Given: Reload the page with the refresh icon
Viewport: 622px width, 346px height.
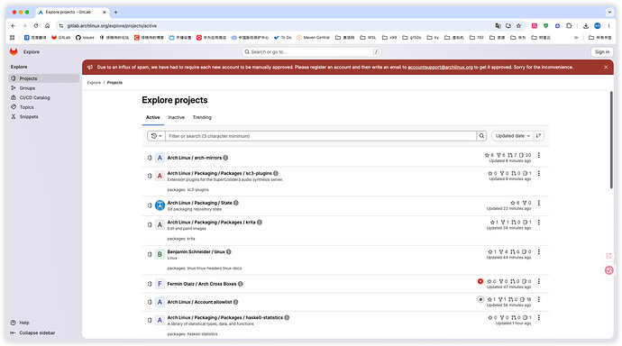Looking at the screenshot, I should [x=36, y=26].
